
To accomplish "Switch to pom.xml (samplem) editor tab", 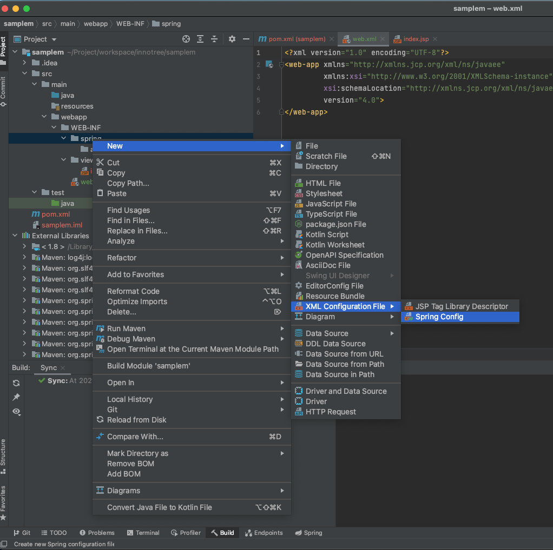I will point(297,39).
